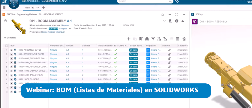252x108 pixels.
Task: Toggle lock on 1008 07006_ASSEMBLY CLAM row
Action: point(169,67)
